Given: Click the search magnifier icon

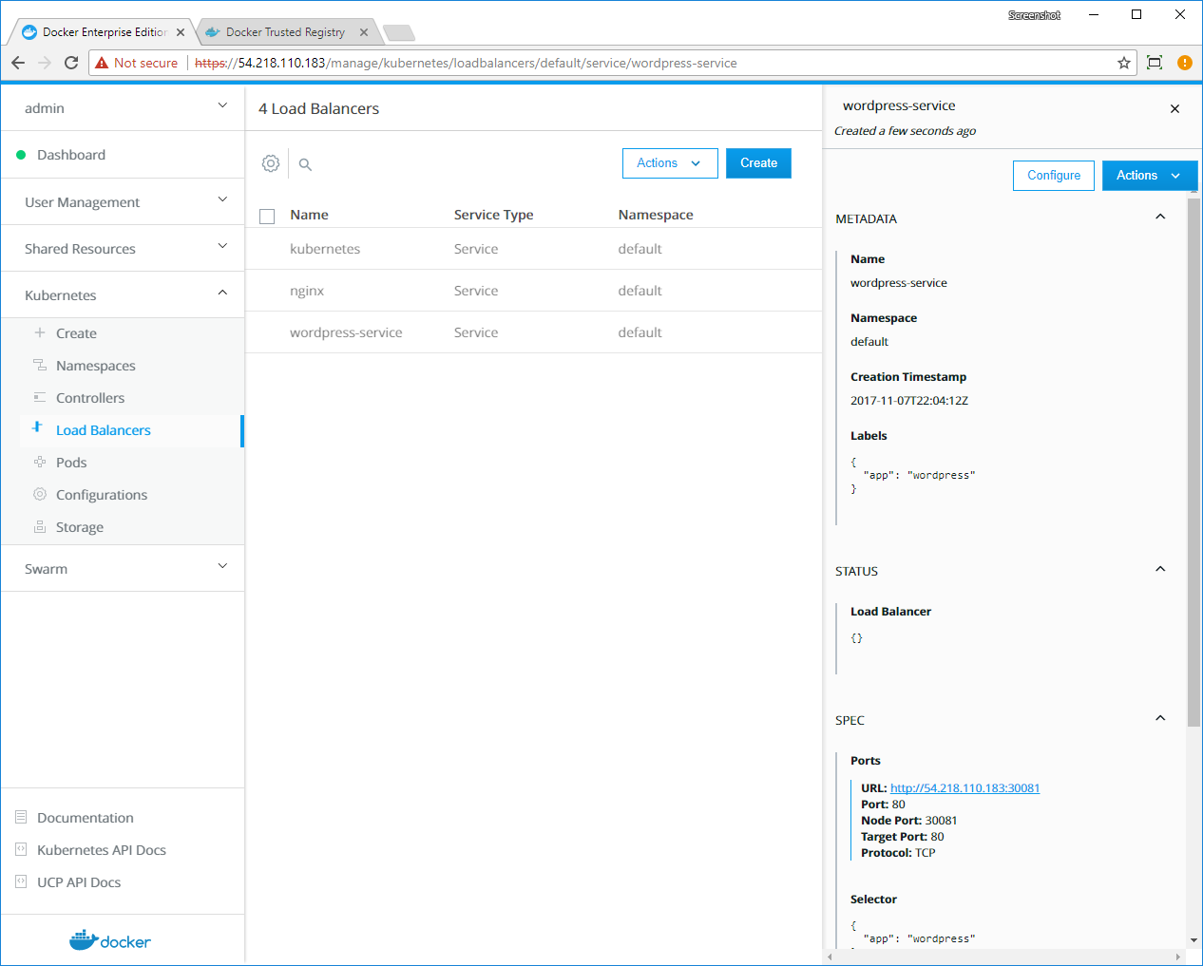Looking at the screenshot, I should click(305, 164).
